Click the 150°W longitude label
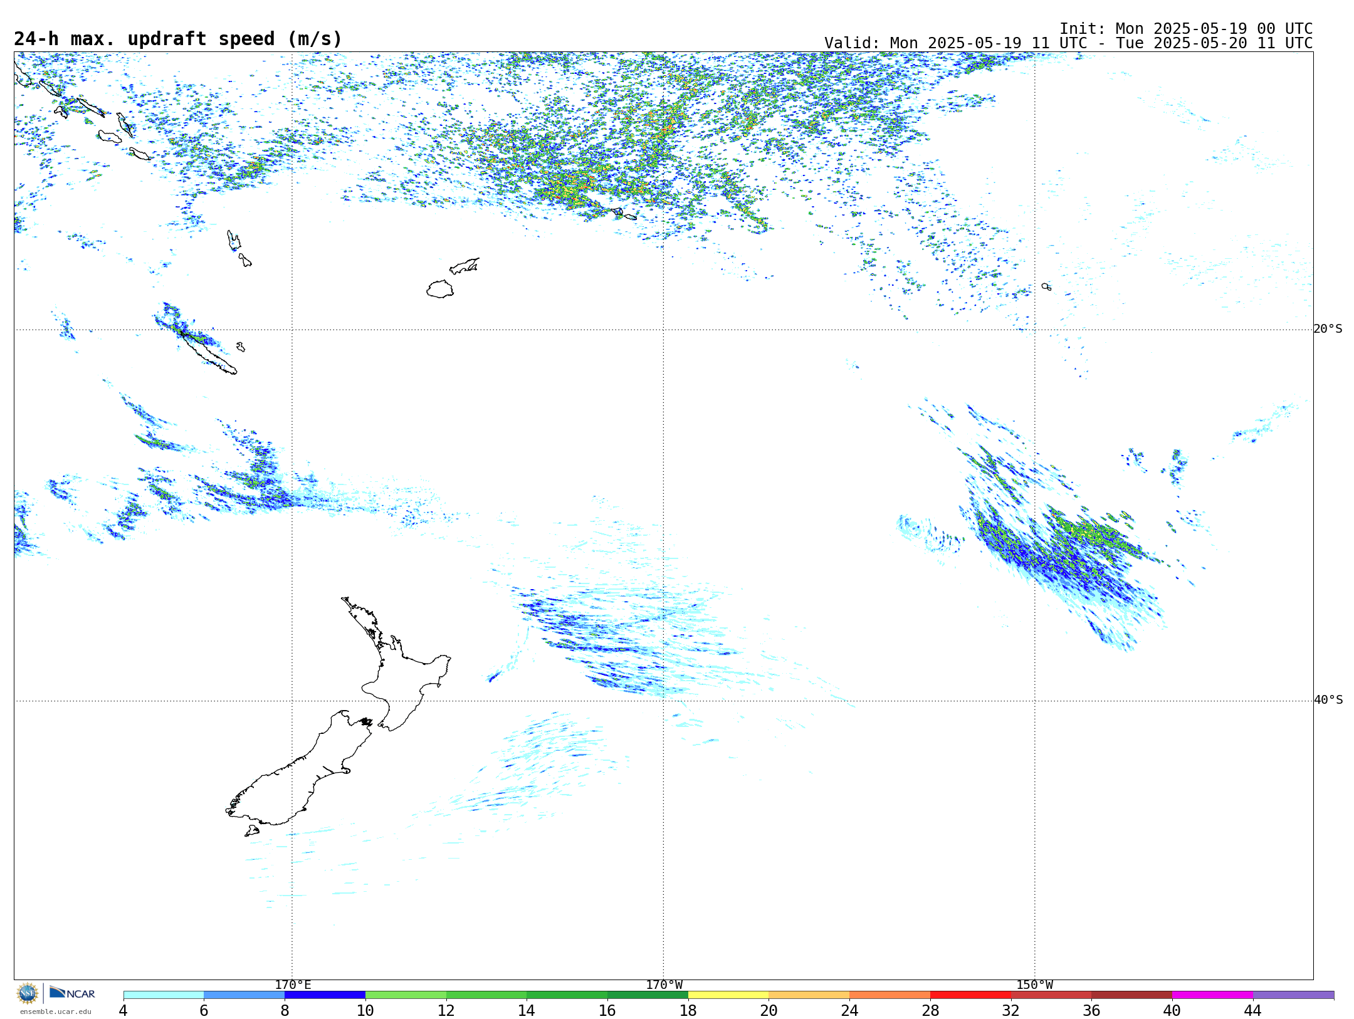The height and width of the screenshot is (1019, 1354). pos(1034,985)
